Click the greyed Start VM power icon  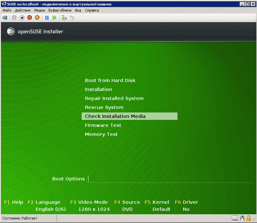14,18
